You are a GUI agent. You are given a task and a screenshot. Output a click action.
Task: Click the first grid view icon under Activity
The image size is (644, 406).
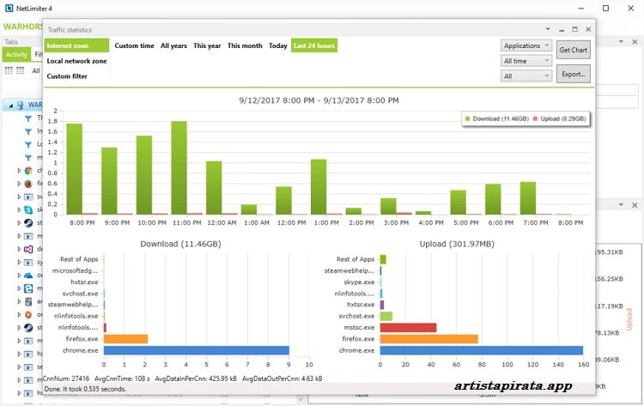[9, 70]
